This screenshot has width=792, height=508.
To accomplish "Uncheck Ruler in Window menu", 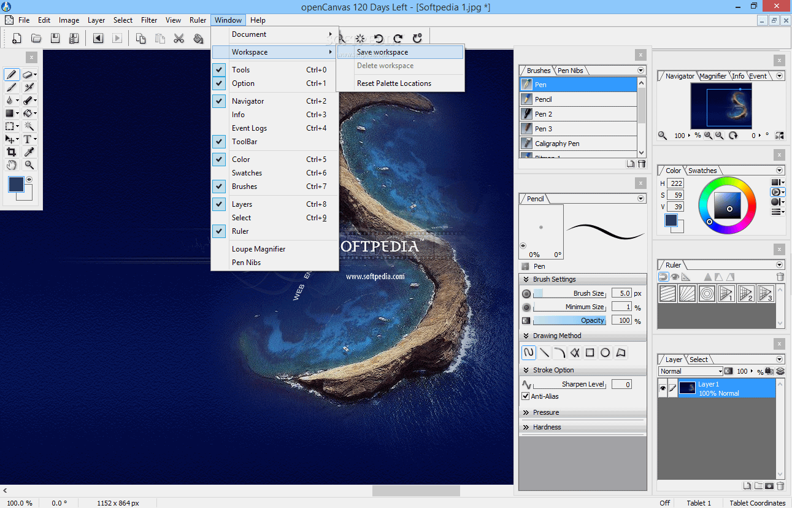I will pos(220,231).
